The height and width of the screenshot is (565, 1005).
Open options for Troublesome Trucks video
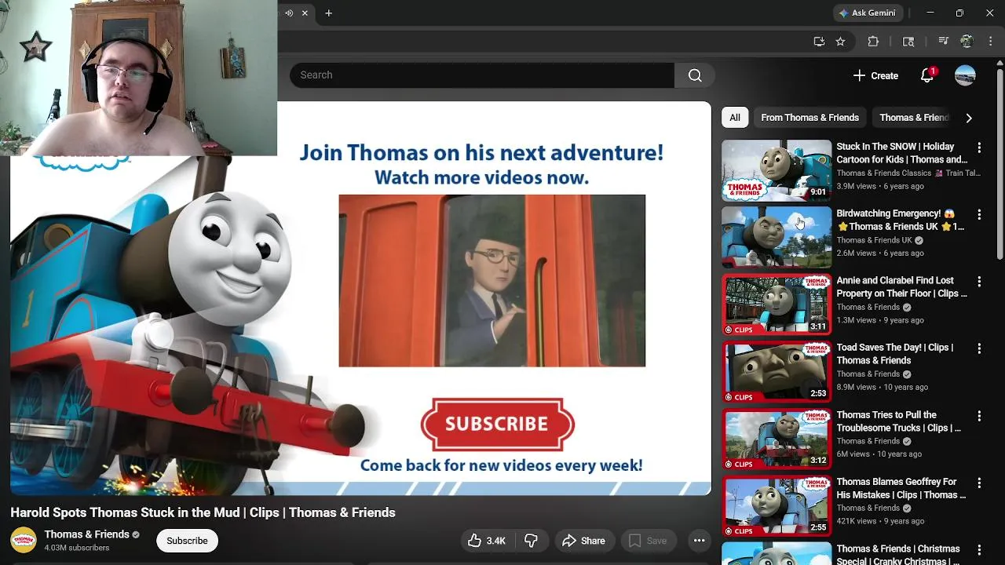(979, 415)
